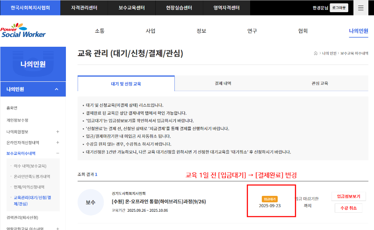Expand the 나의회원정보 submenu
374x230 pixels.
58,131
